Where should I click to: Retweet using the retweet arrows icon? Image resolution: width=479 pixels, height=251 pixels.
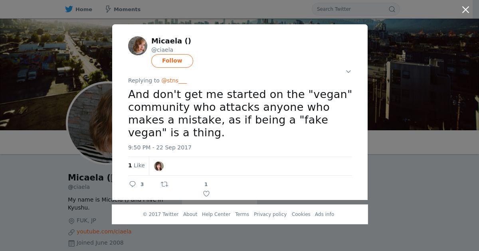point(164,184)
